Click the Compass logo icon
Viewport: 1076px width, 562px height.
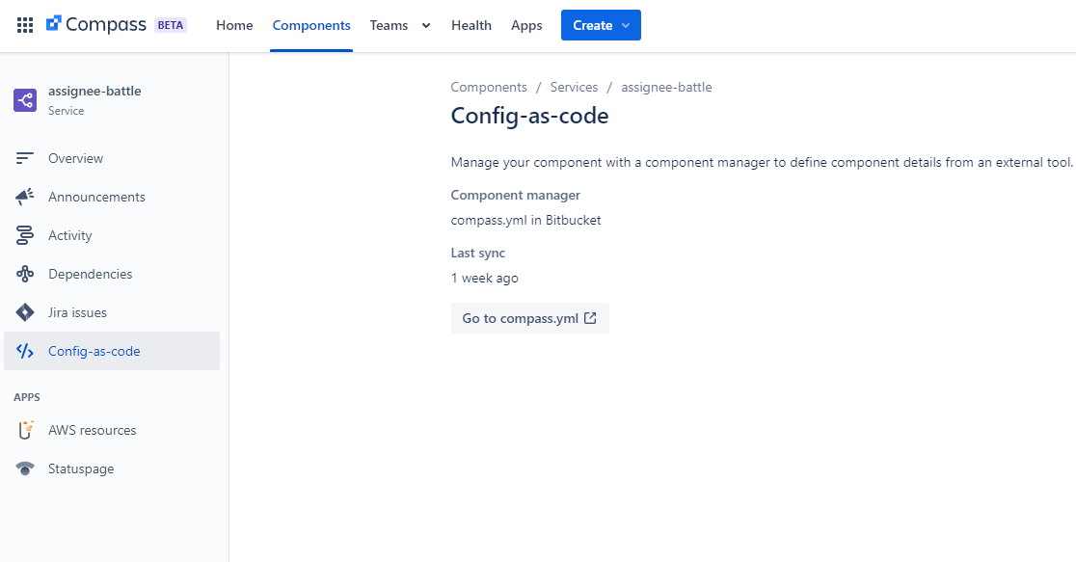coord(54,24)
